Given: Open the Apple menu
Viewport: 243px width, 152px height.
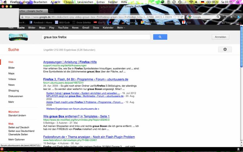Looking at the screenshot, I should click(5, 2).
